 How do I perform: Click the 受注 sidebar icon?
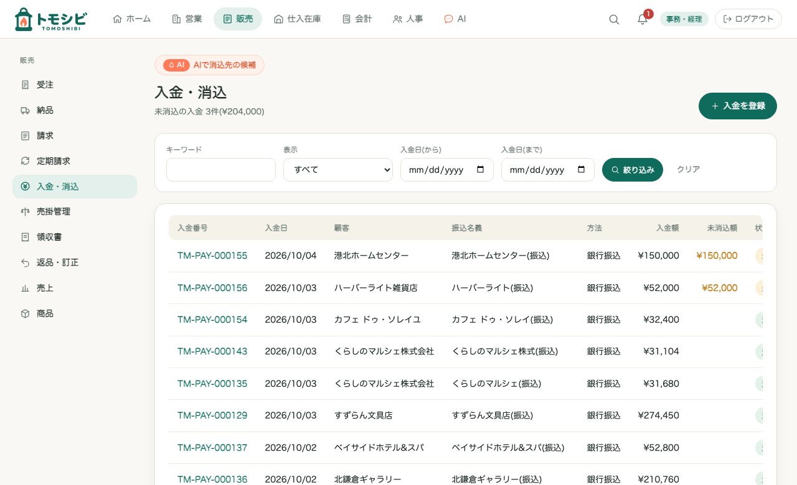pos(25,85)
